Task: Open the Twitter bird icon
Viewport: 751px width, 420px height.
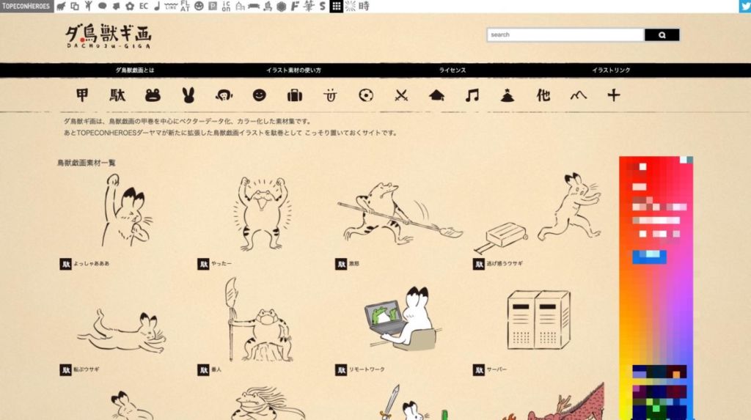Action: coord(745,6)
